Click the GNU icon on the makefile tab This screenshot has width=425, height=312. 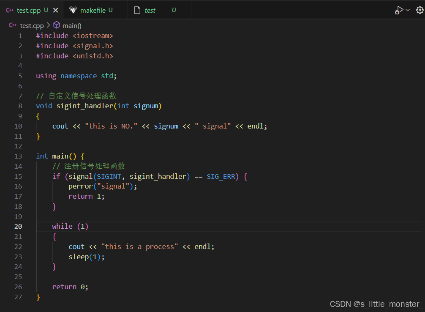pos(73,10)
